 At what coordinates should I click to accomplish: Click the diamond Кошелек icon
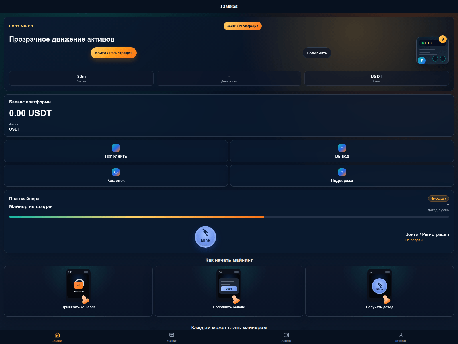click(116, 172)
